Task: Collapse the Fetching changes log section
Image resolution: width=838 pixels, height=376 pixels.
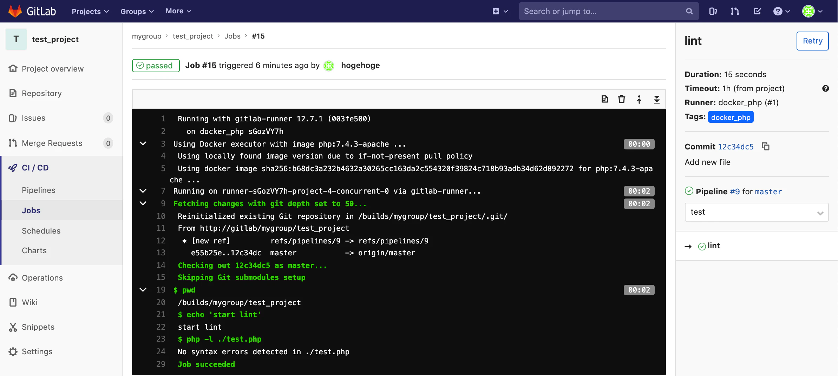Action: [x=143, y=203]
